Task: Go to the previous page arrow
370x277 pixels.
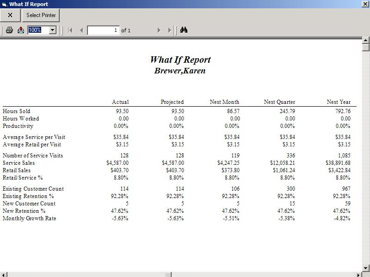Action: (81, 30)
